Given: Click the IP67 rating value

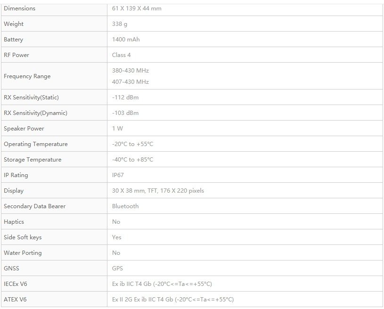Looking at the screenshot, I should click(118, 175).
